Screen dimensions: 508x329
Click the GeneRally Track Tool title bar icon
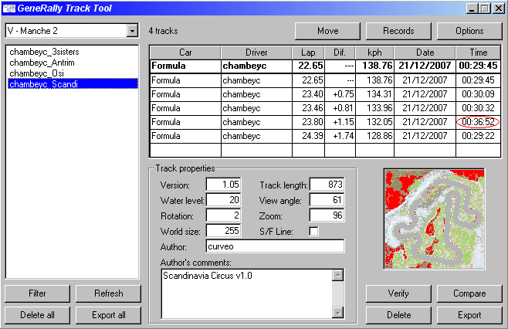(x=9, y=8)
